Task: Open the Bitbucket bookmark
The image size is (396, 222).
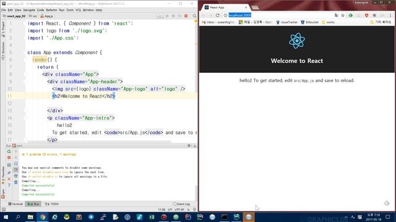Action: click(309, 22)
